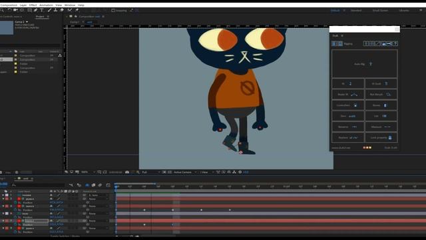426x240 pixels.
Task: Click the colored squares at Duik panel bottom
Action: (367, 148)
